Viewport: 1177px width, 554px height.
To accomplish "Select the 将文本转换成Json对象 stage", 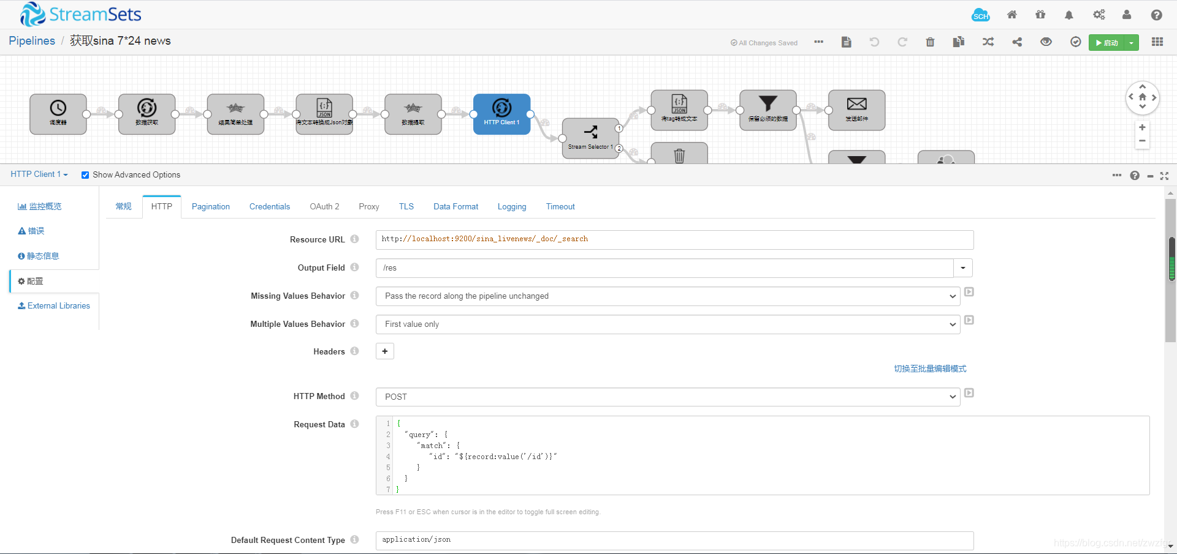I will pyautogui.click(x=324, y=114).
